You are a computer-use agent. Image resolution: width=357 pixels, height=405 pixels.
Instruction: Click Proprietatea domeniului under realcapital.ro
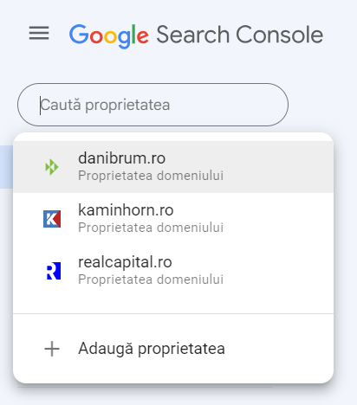click(x=151, y=280)
